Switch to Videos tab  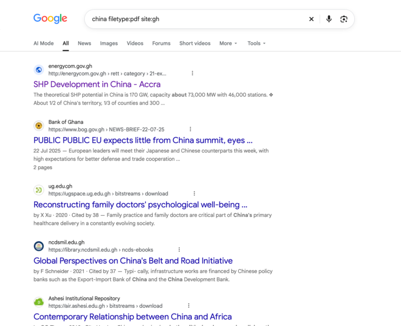pyautogui.click(x=135, y=43)
